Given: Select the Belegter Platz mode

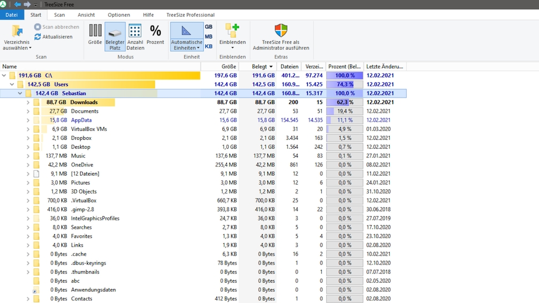Looking at the screenshot, I should click(115, 37).
